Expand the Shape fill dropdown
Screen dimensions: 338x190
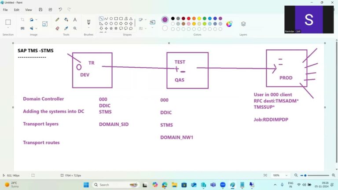pos(146,29)
